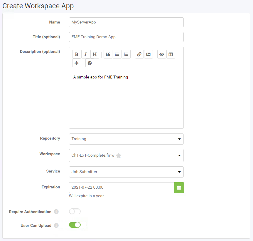Insert a numbered list
The width and height of the screenshot is (253, 241).
tap(126, 54)
